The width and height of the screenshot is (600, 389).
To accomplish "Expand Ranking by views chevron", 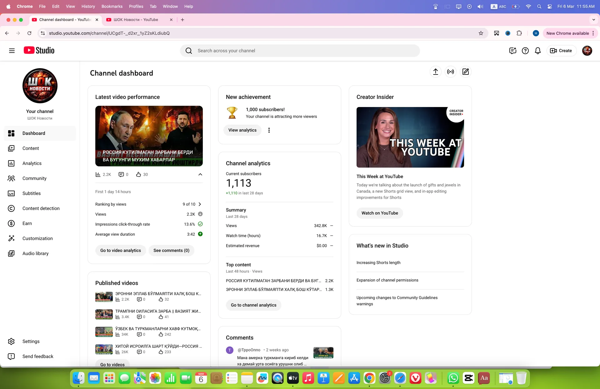I will tap(200, 204).
